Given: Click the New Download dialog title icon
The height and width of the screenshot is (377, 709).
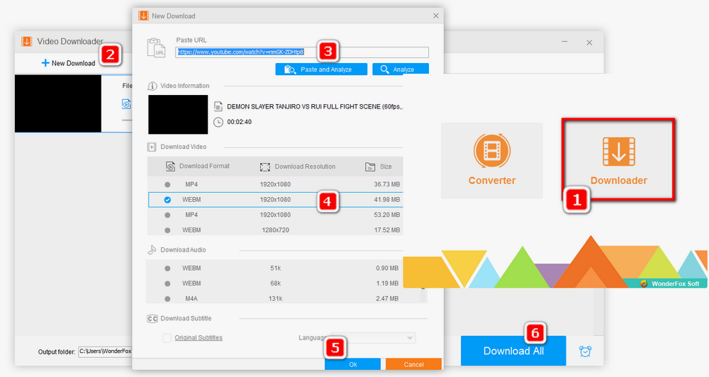Looking at the screenshot, I should (x=143, y=16).
